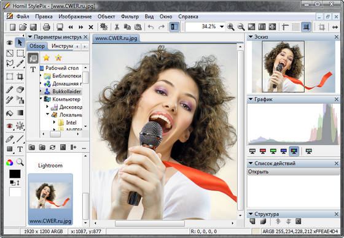Click the black foreground color swatch

pyautogui.click(x=15, y=174)
